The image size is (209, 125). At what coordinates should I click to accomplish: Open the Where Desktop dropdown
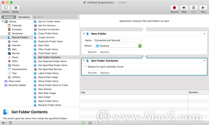point(118,46)
